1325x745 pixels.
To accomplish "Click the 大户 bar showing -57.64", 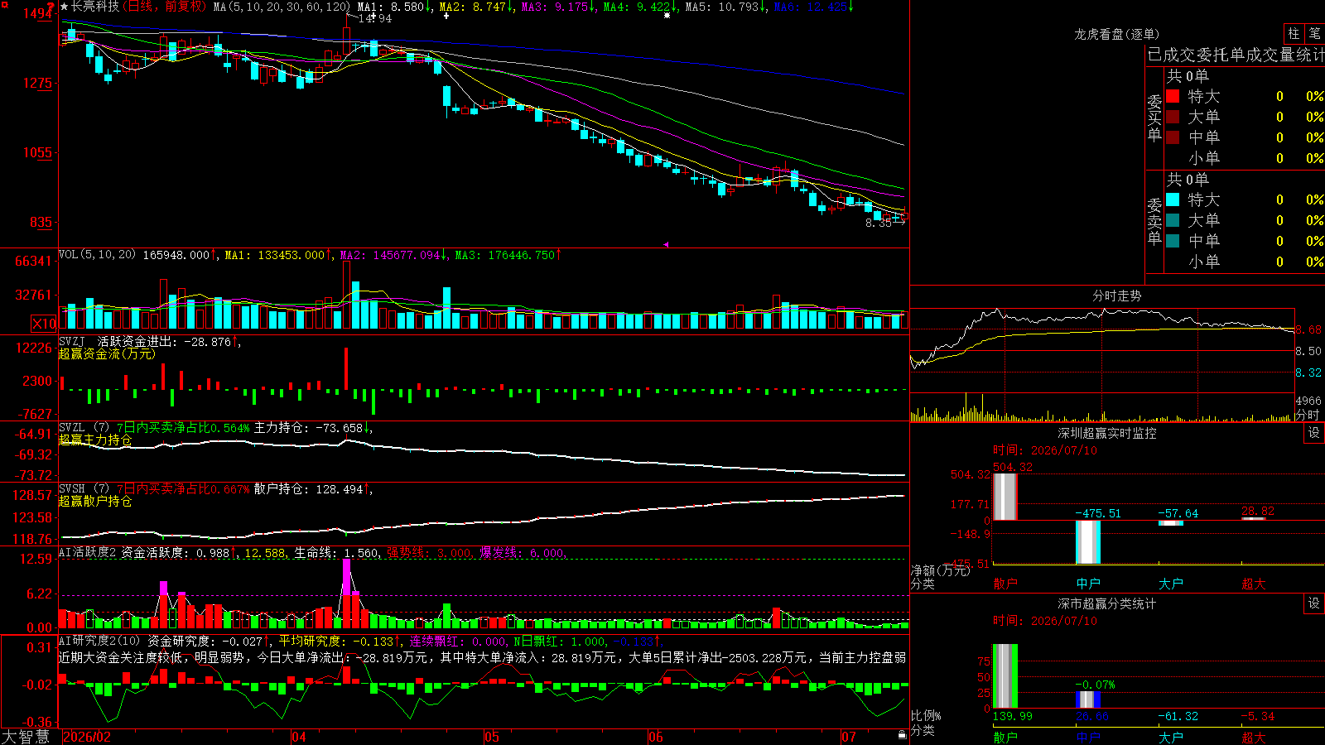I will point(1171,523).
